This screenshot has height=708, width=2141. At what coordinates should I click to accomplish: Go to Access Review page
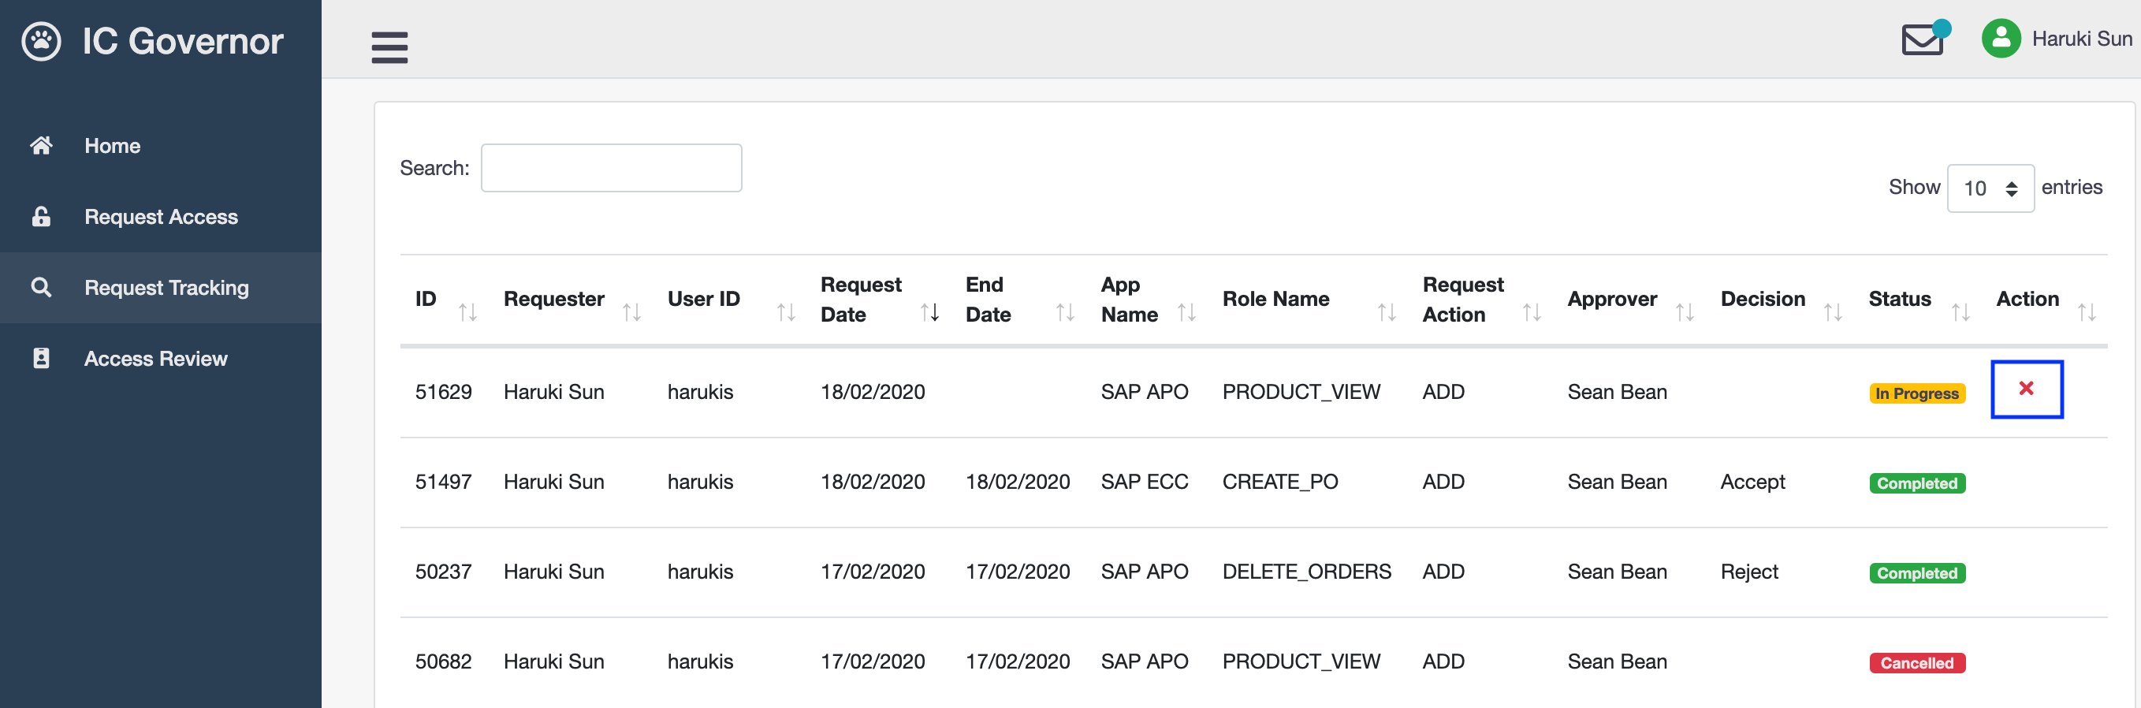[x=155, y=358]
